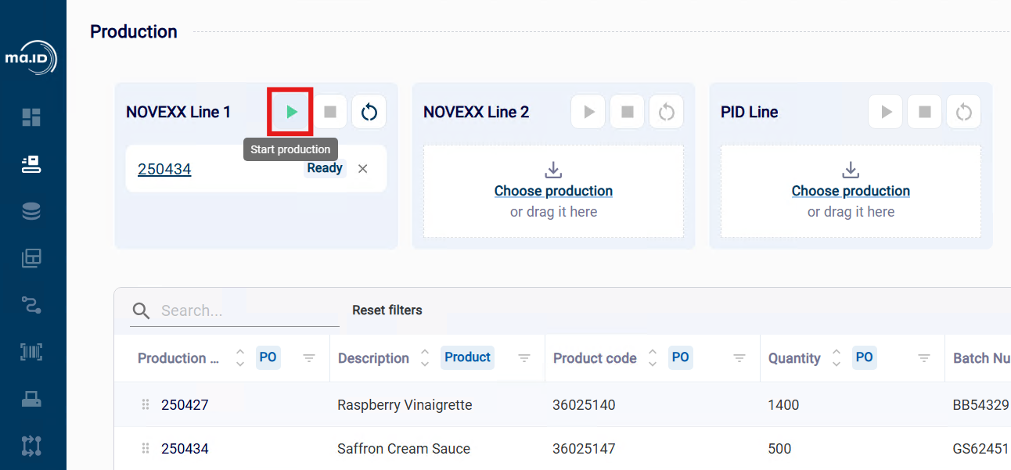This screenshot has height=470, width=1011.
Task: Click quantity value 500
Action: click(780, 449)
